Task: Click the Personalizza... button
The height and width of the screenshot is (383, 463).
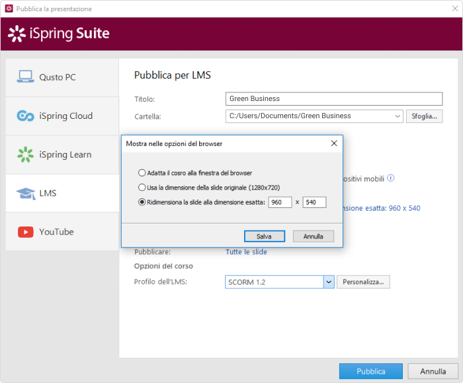Action: [x=363, y=282]
